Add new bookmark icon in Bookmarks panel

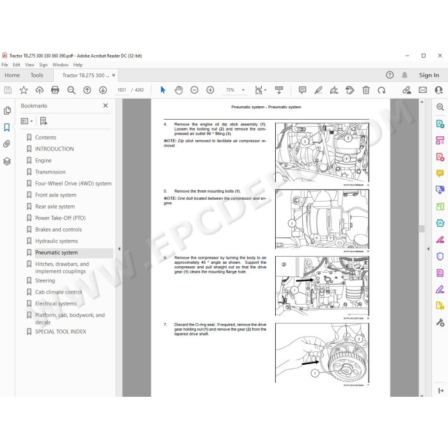[44, 121]
